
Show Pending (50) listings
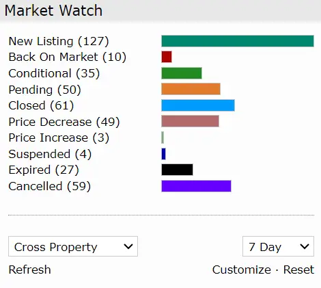pos(45,90)
